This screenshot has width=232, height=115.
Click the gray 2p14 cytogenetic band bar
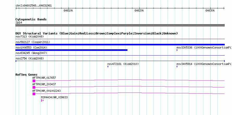tap(120, 25)
